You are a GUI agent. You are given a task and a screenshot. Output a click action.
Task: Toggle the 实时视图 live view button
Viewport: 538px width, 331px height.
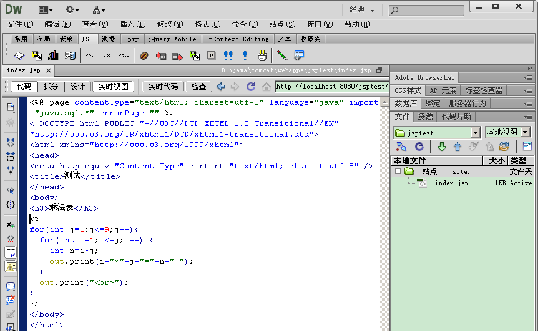pyautogui.click(x=113, y=87)
